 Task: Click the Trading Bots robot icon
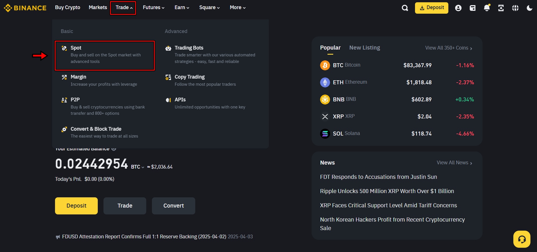point(168,48)
